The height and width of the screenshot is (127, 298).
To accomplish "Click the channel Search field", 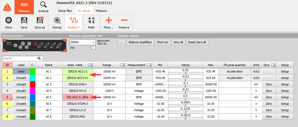I will pos(20,58).
